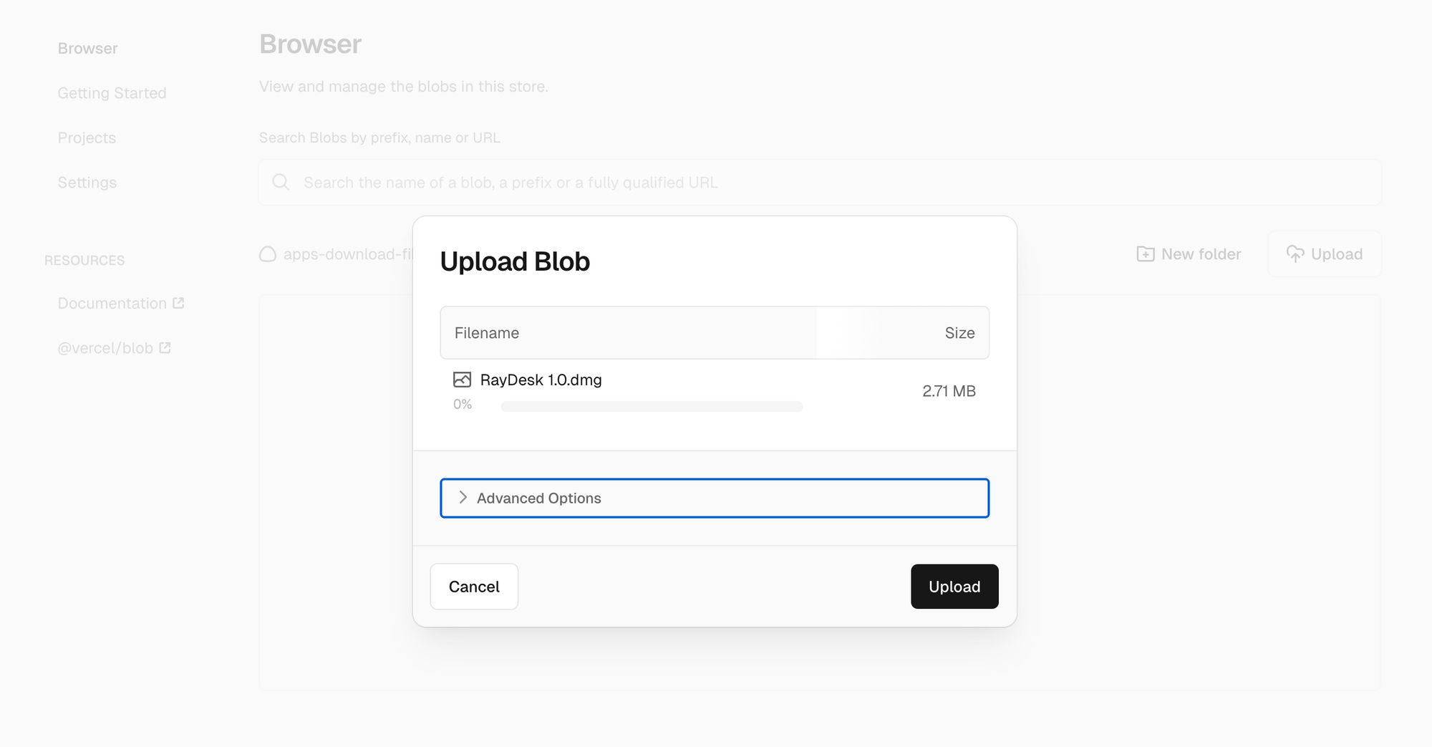
Task: Open Browser in the sidebar
Action: [x=87, y=49]
